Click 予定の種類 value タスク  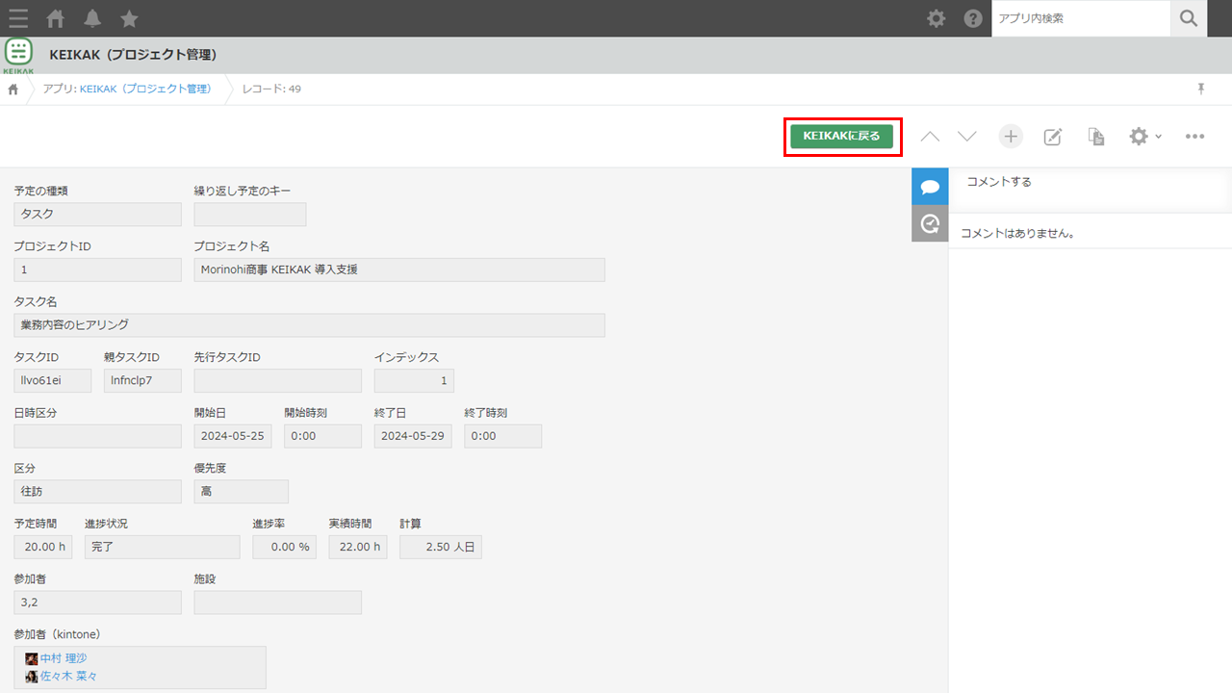[x=97, y=215]
